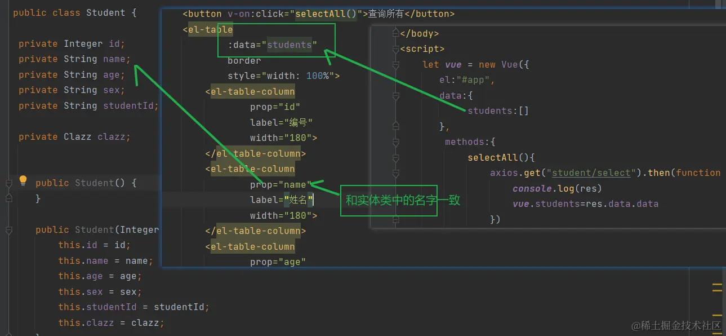Click the yellow lightbulb intention icon
The image size is (726, 336).
point(23,180)
